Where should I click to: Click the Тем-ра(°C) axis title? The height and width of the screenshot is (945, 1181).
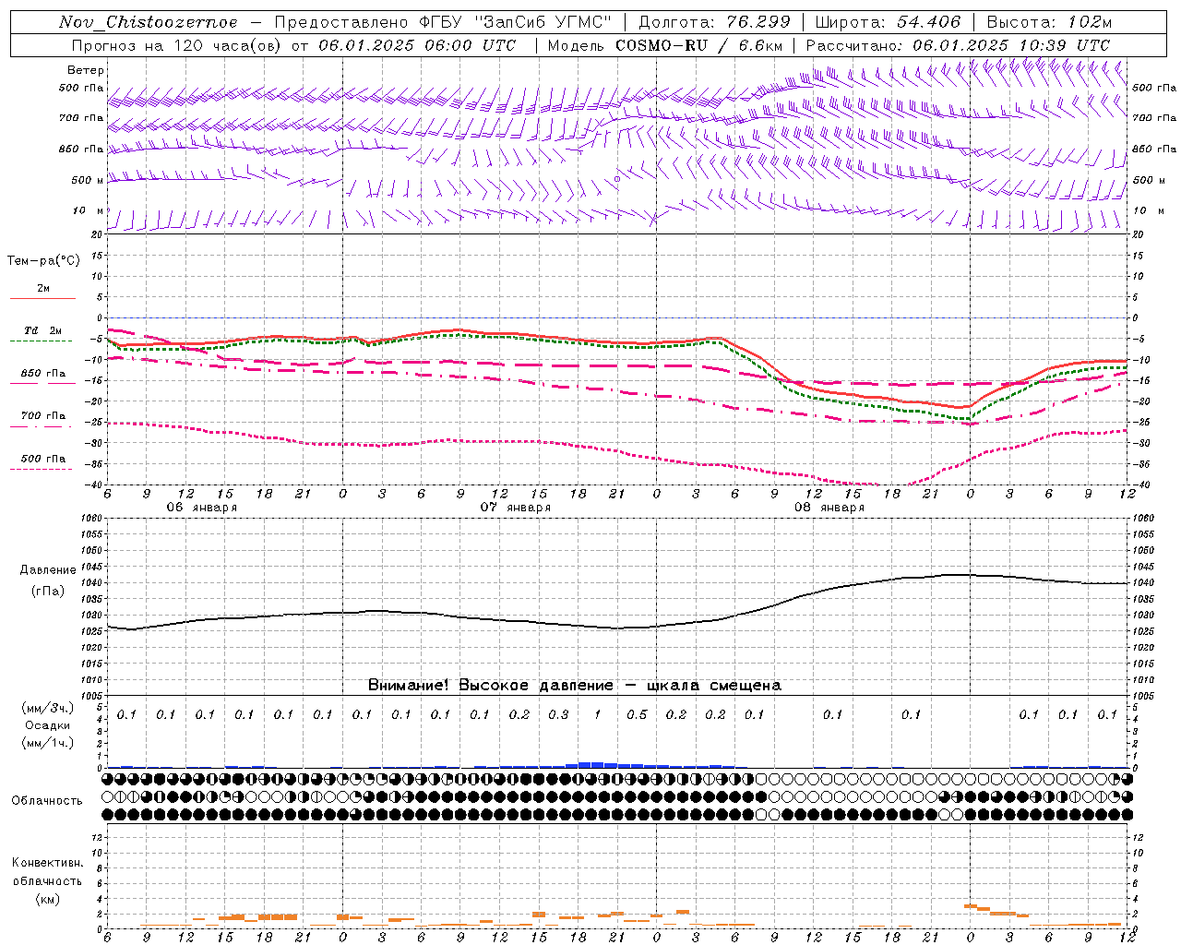point(43,261)
